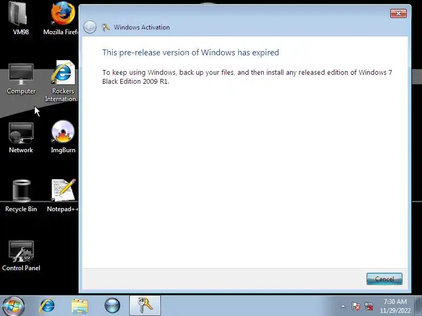Image resolution: width=422 pixels, height=316 pixels.
Task: Click the 'Windows Activation' title text
Action: point(142,27)
